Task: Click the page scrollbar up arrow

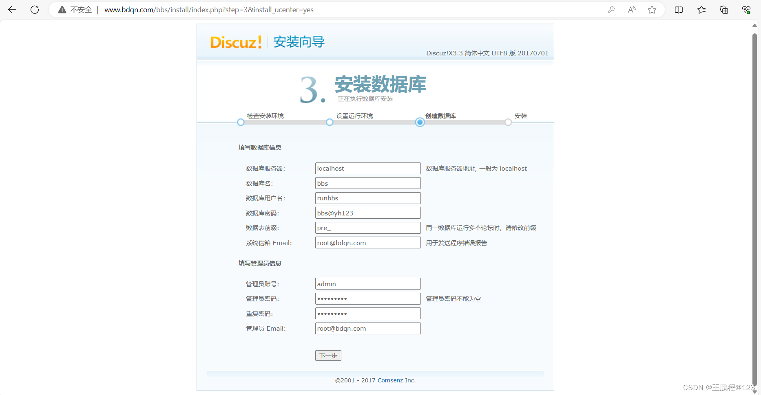Action: pos(754,25)
